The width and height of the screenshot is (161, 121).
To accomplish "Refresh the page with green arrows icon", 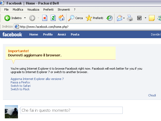I will pos(53,18).
